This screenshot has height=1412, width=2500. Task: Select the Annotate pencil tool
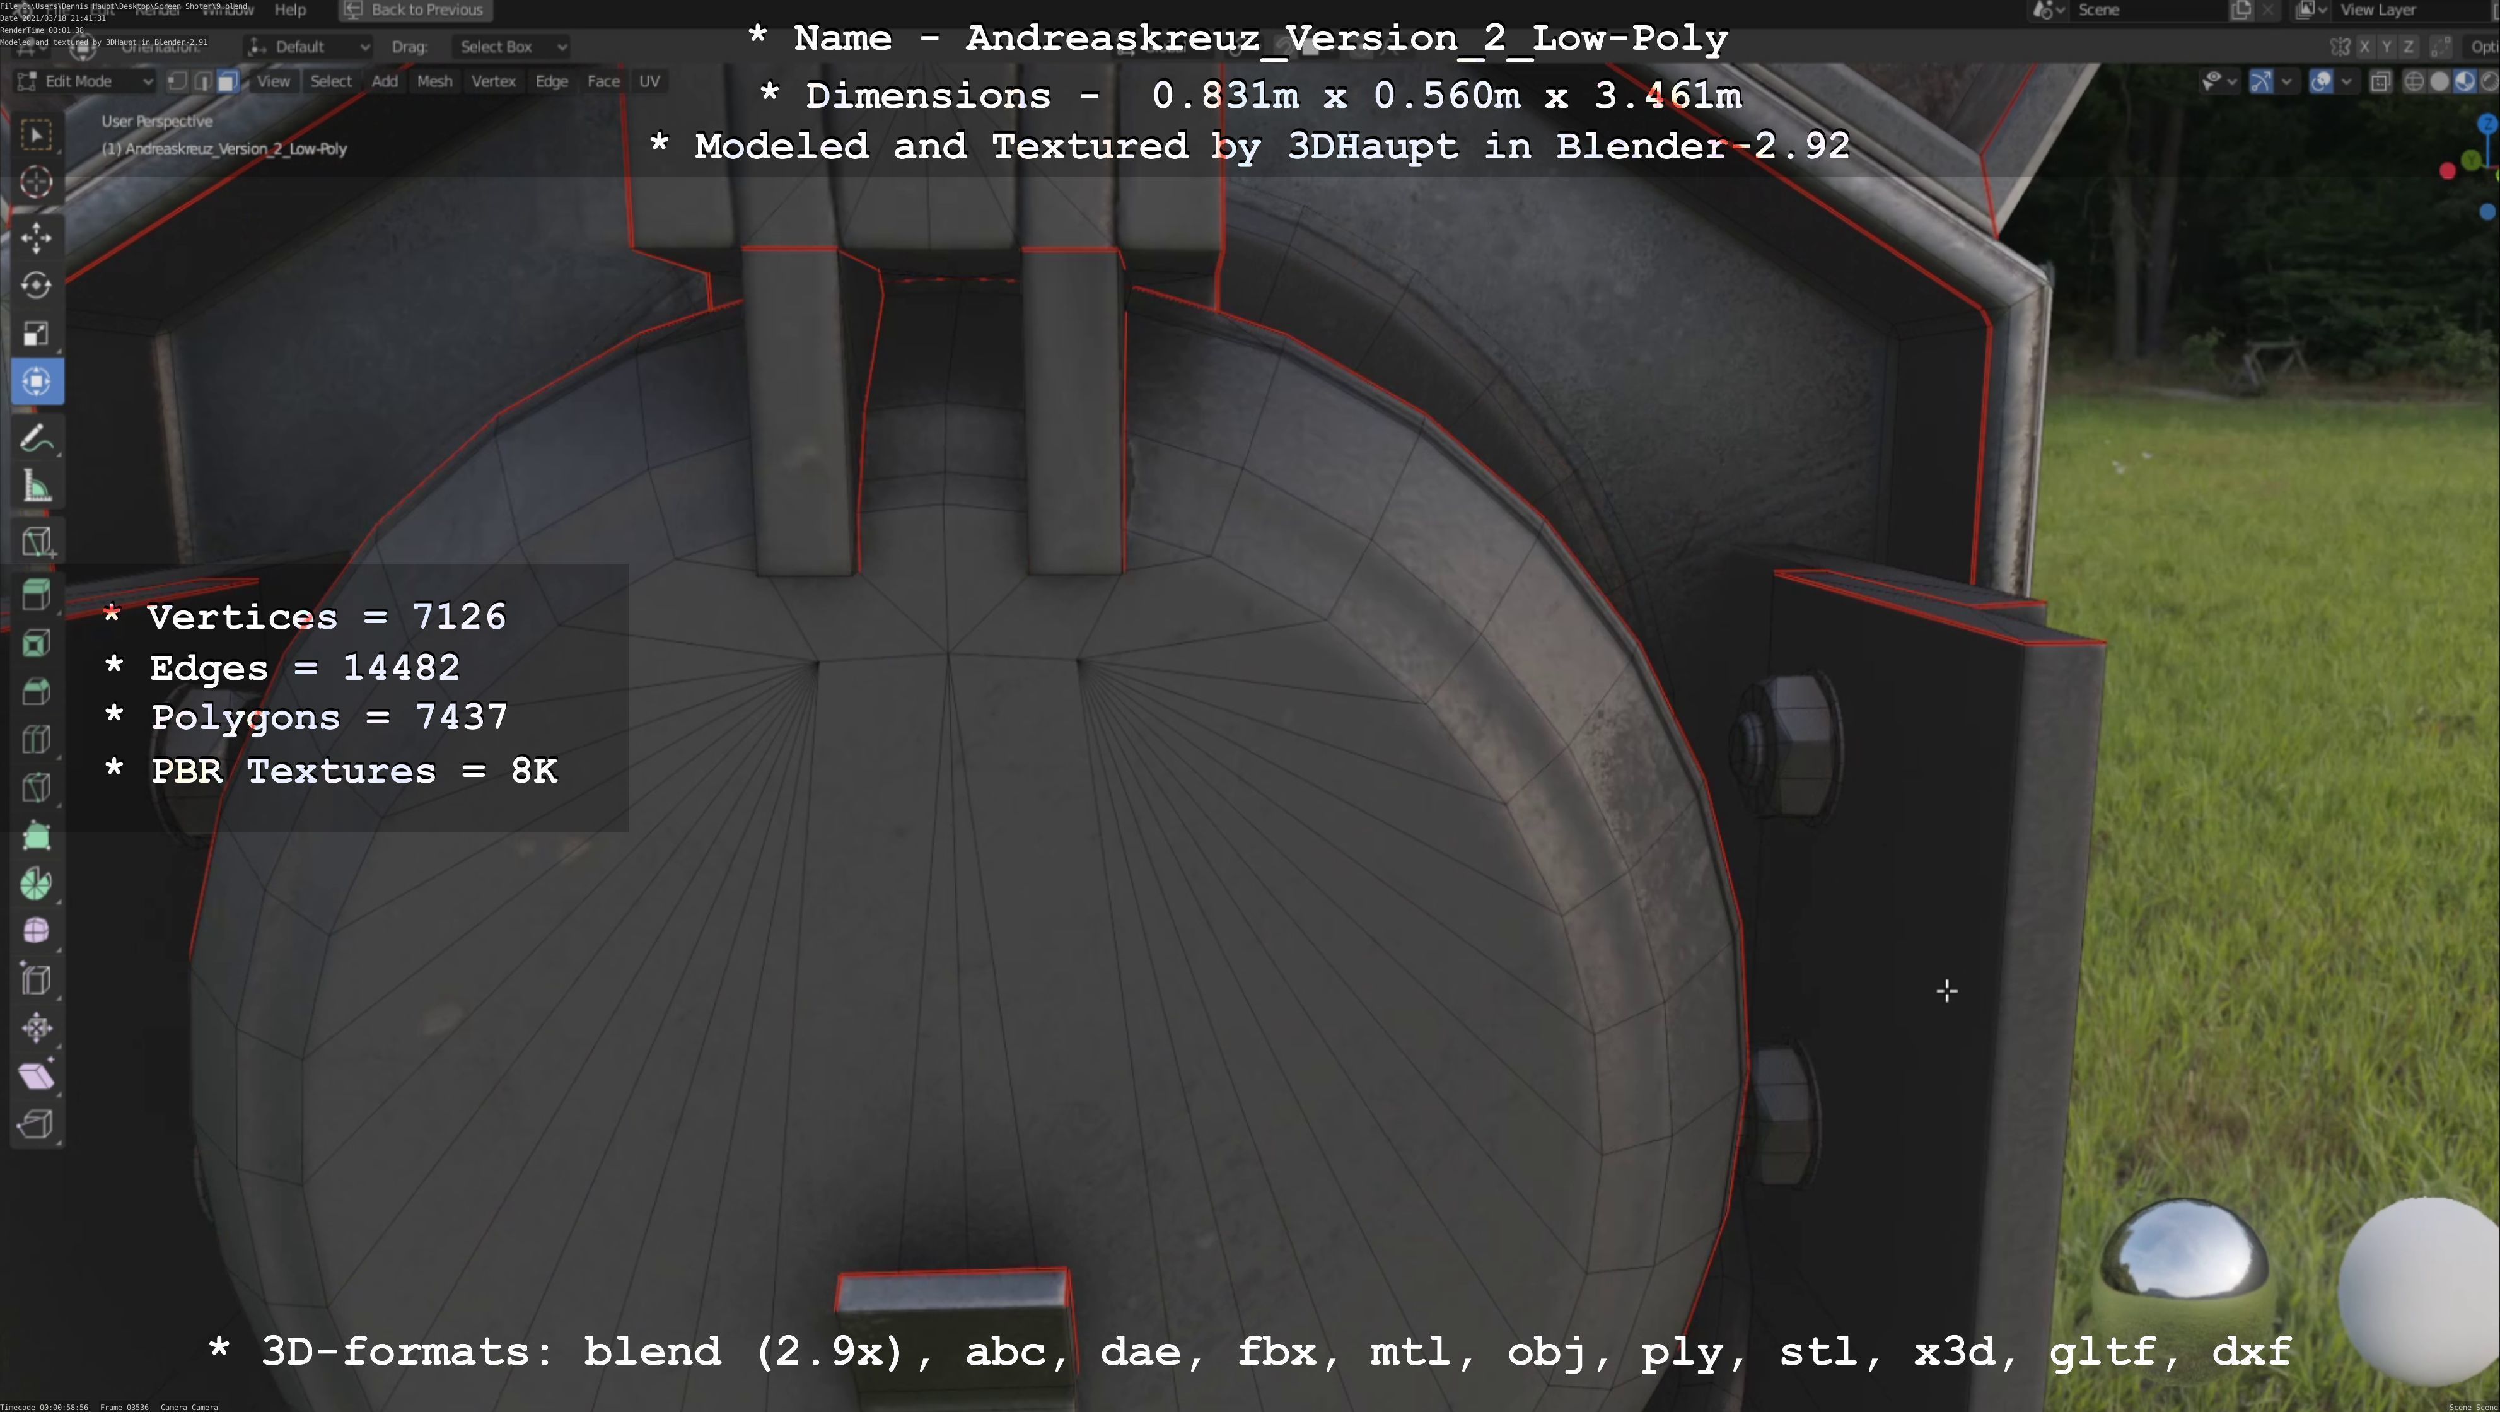point(36,439)
